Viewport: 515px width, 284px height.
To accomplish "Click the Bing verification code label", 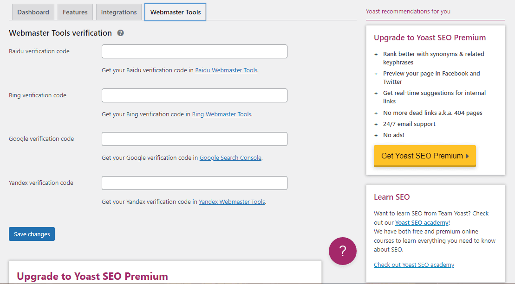I will [x=38, y=95].
